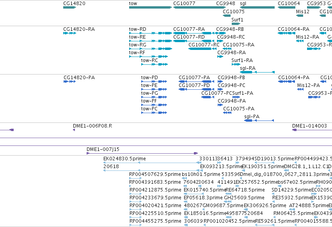Select the DME1-006P08.R clone label

[x=92, y=126]
